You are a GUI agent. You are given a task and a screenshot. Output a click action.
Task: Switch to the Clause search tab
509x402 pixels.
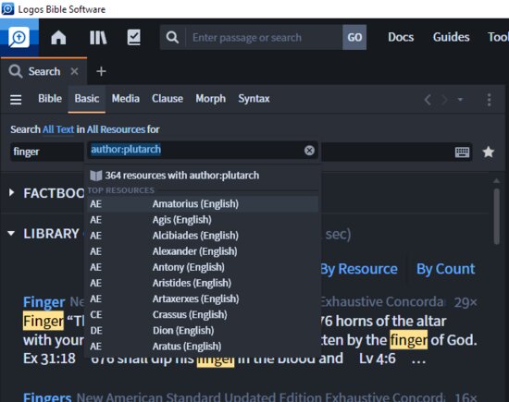click(x=168, y=99)
